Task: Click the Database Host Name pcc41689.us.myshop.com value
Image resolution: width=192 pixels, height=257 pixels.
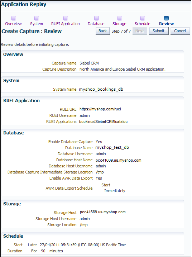Action: (x=119, y=160)
